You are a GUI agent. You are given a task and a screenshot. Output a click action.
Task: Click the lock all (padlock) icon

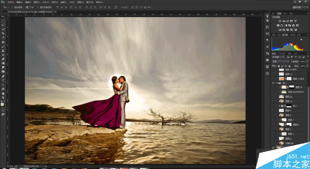click(289, 66)
